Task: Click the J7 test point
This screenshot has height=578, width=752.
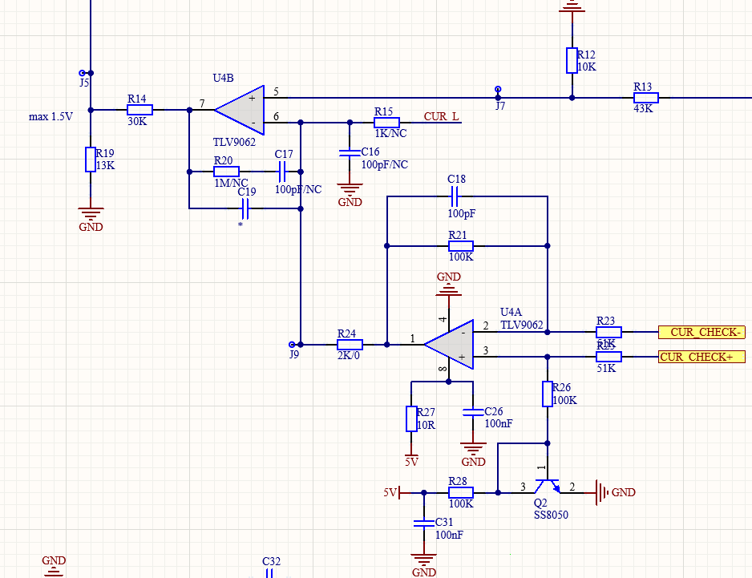Action: pos(498,90)
